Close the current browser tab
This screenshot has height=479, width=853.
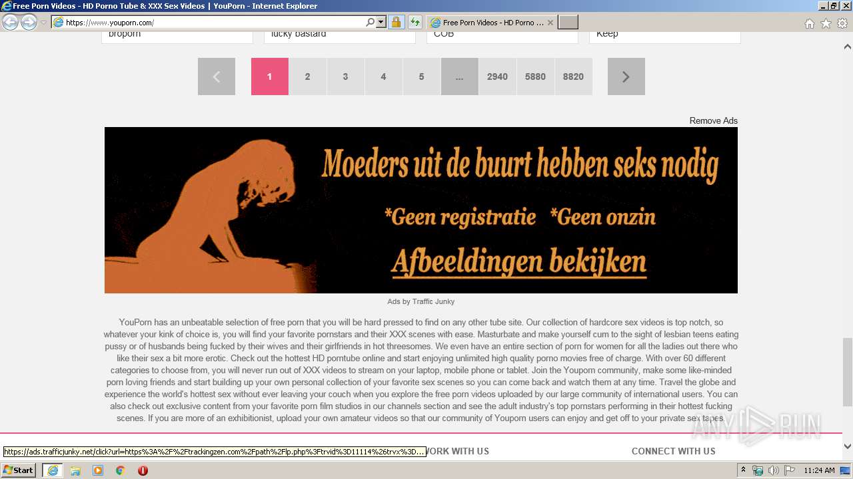[550, 23]
